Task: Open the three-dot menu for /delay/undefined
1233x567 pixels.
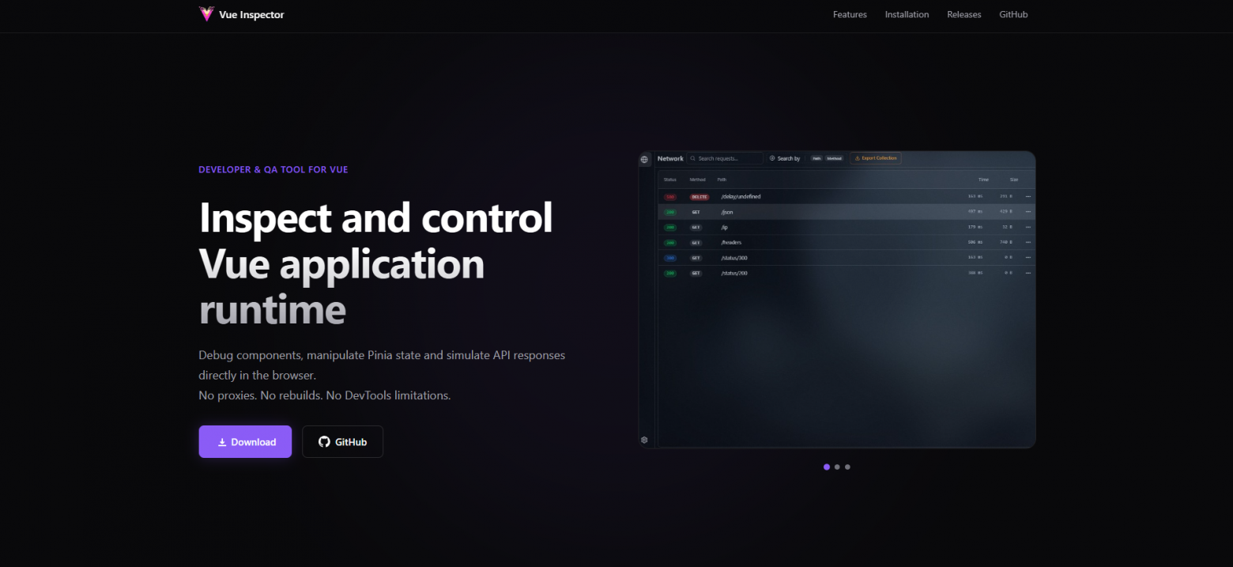Action: pyautogui.click(x=1028, y=196)
